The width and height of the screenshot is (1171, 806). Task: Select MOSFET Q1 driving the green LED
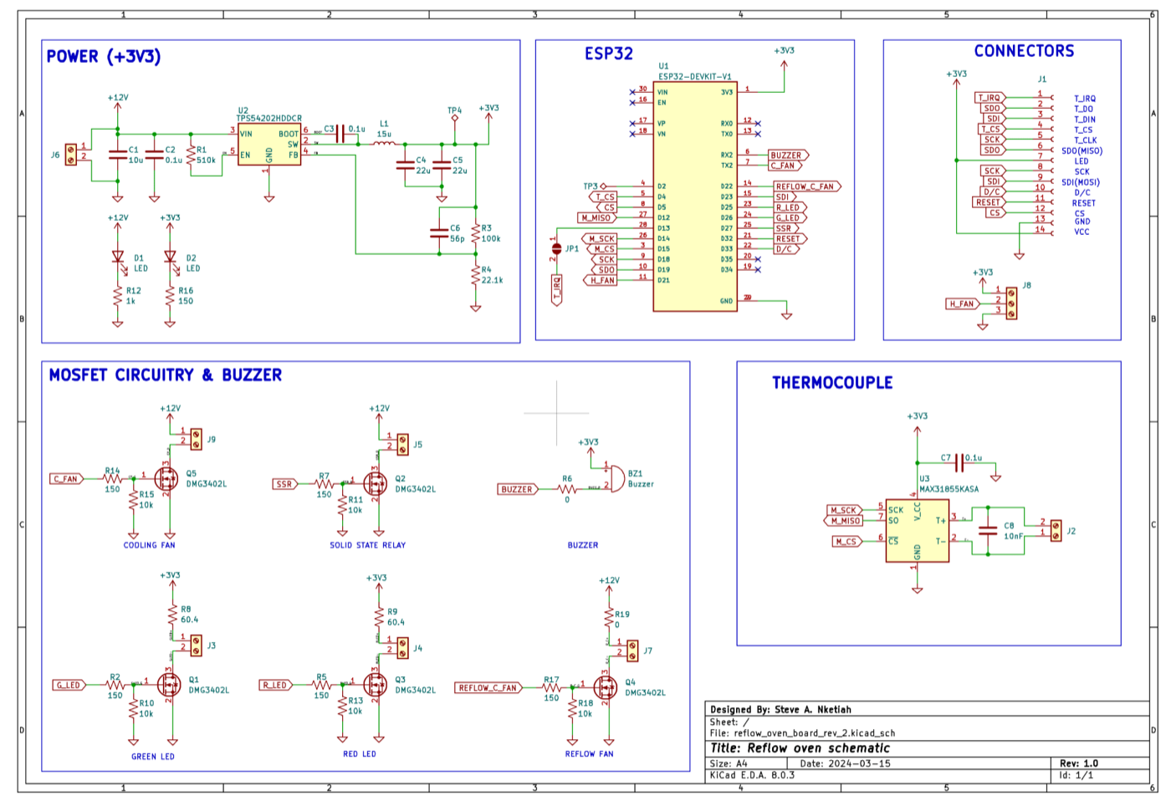[x=169, y=685]
